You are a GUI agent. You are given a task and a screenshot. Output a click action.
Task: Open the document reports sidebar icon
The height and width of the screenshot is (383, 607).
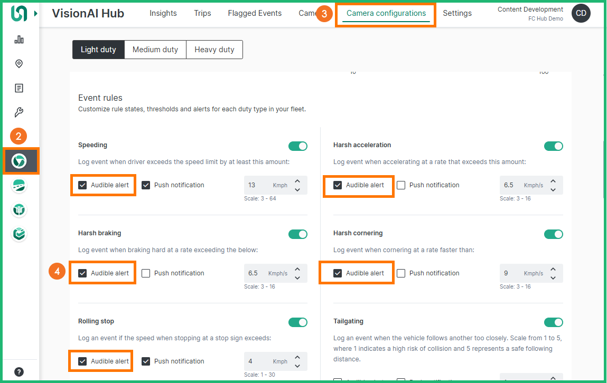point(19,88)
